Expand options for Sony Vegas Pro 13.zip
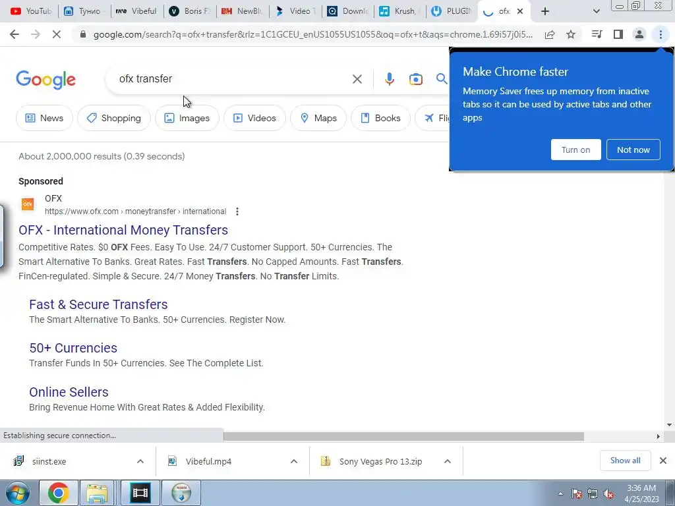The width and height of the screenshot is (675, 506). (448, 461)
